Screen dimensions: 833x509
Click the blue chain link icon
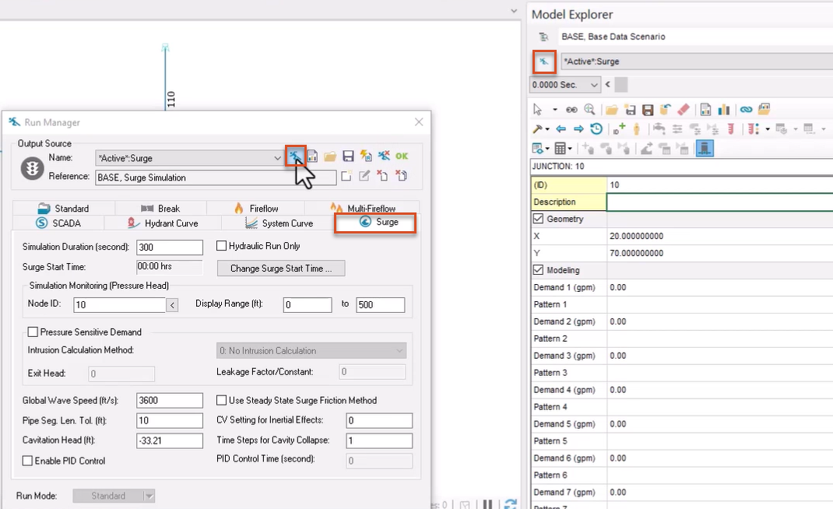[x=746, y=110]
